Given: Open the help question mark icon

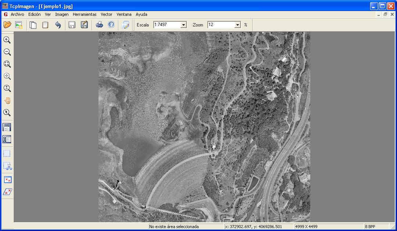Looking at the screenshot, I should 111,25.
